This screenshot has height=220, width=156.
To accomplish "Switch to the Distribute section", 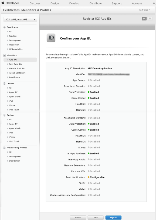I will (x=95, y=3).
